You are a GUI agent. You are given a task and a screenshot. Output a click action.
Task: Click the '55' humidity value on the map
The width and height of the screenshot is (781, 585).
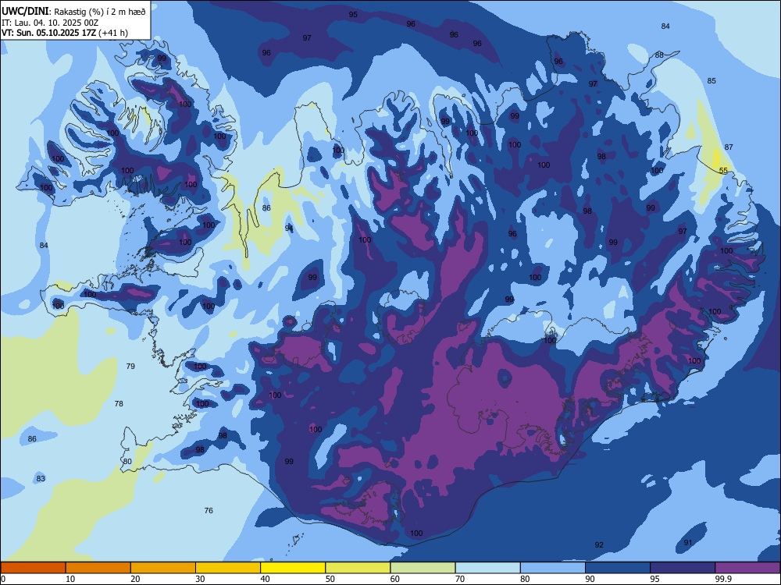pos(723,171)
